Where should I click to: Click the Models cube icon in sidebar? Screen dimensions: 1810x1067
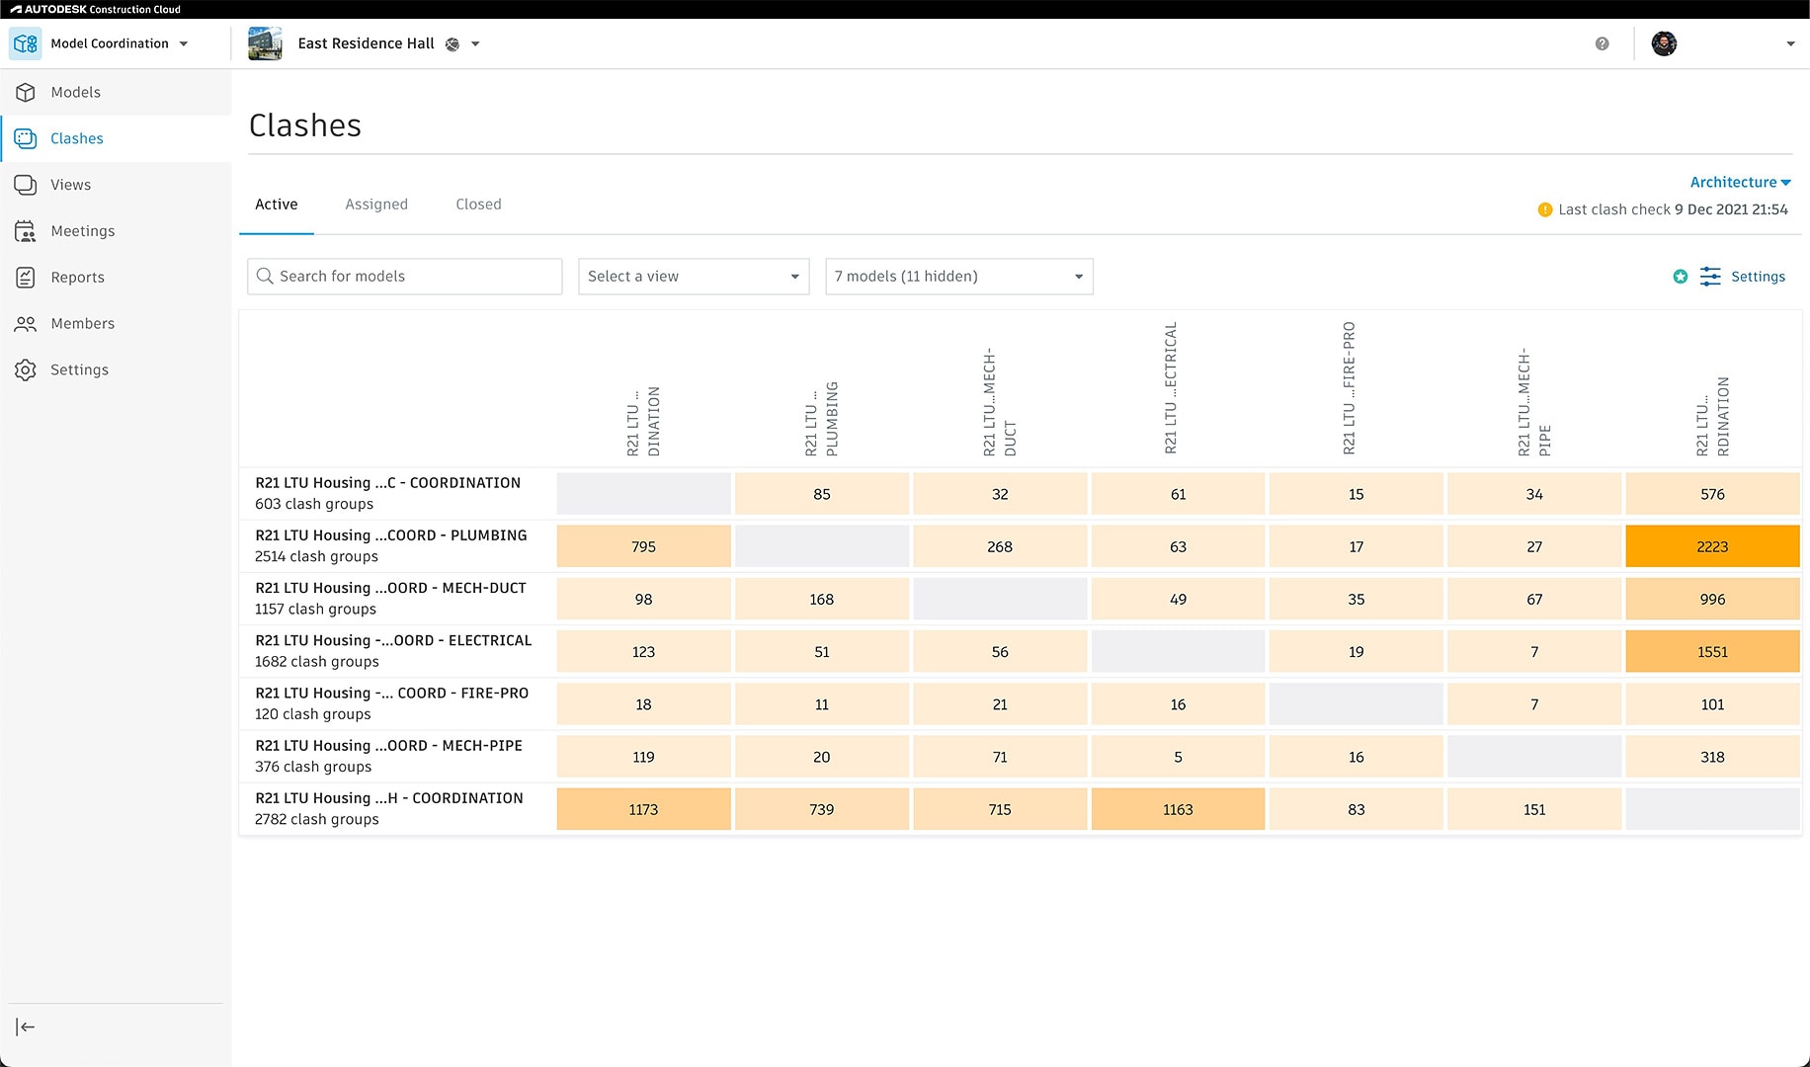pyautogui.click(x=26, y=92)
